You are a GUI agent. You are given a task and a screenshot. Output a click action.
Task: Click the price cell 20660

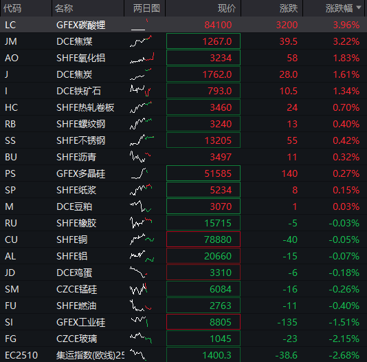pyautogui.click(x=203, y=256)
